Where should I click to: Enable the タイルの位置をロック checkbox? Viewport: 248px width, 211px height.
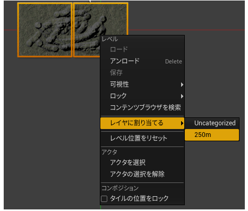click(104, 199)
